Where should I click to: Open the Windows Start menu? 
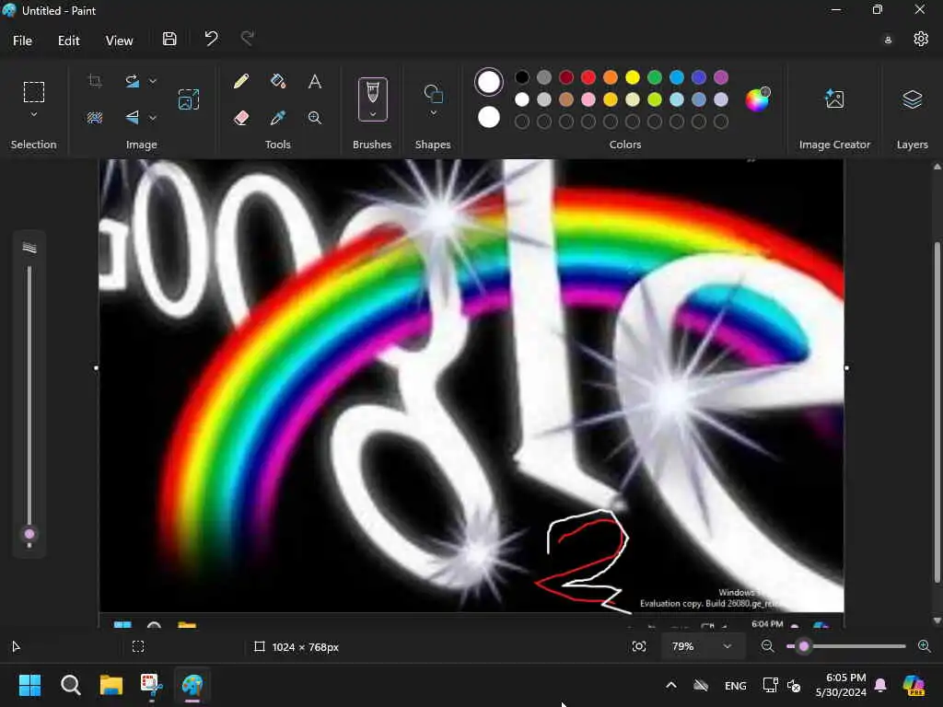click(29, 685)
